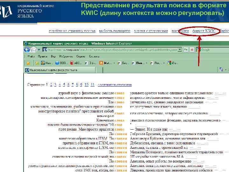This screenshot has width=229, height=172.
Task: Click 'следующая страница' link
Action: (114, 85)
